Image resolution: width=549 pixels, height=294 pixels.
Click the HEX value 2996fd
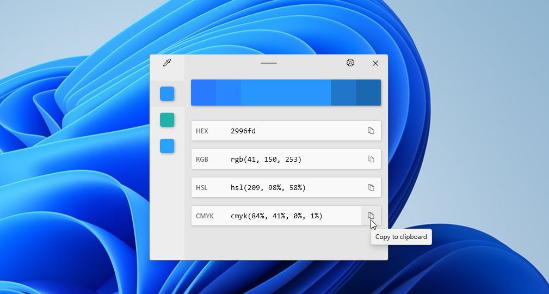(243, 131)
